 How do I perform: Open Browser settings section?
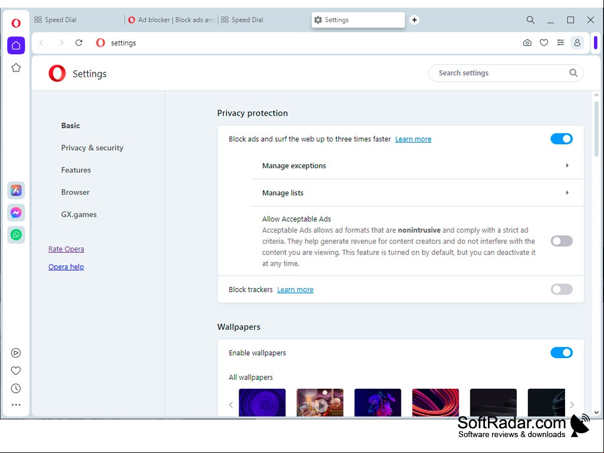point(75,192)
